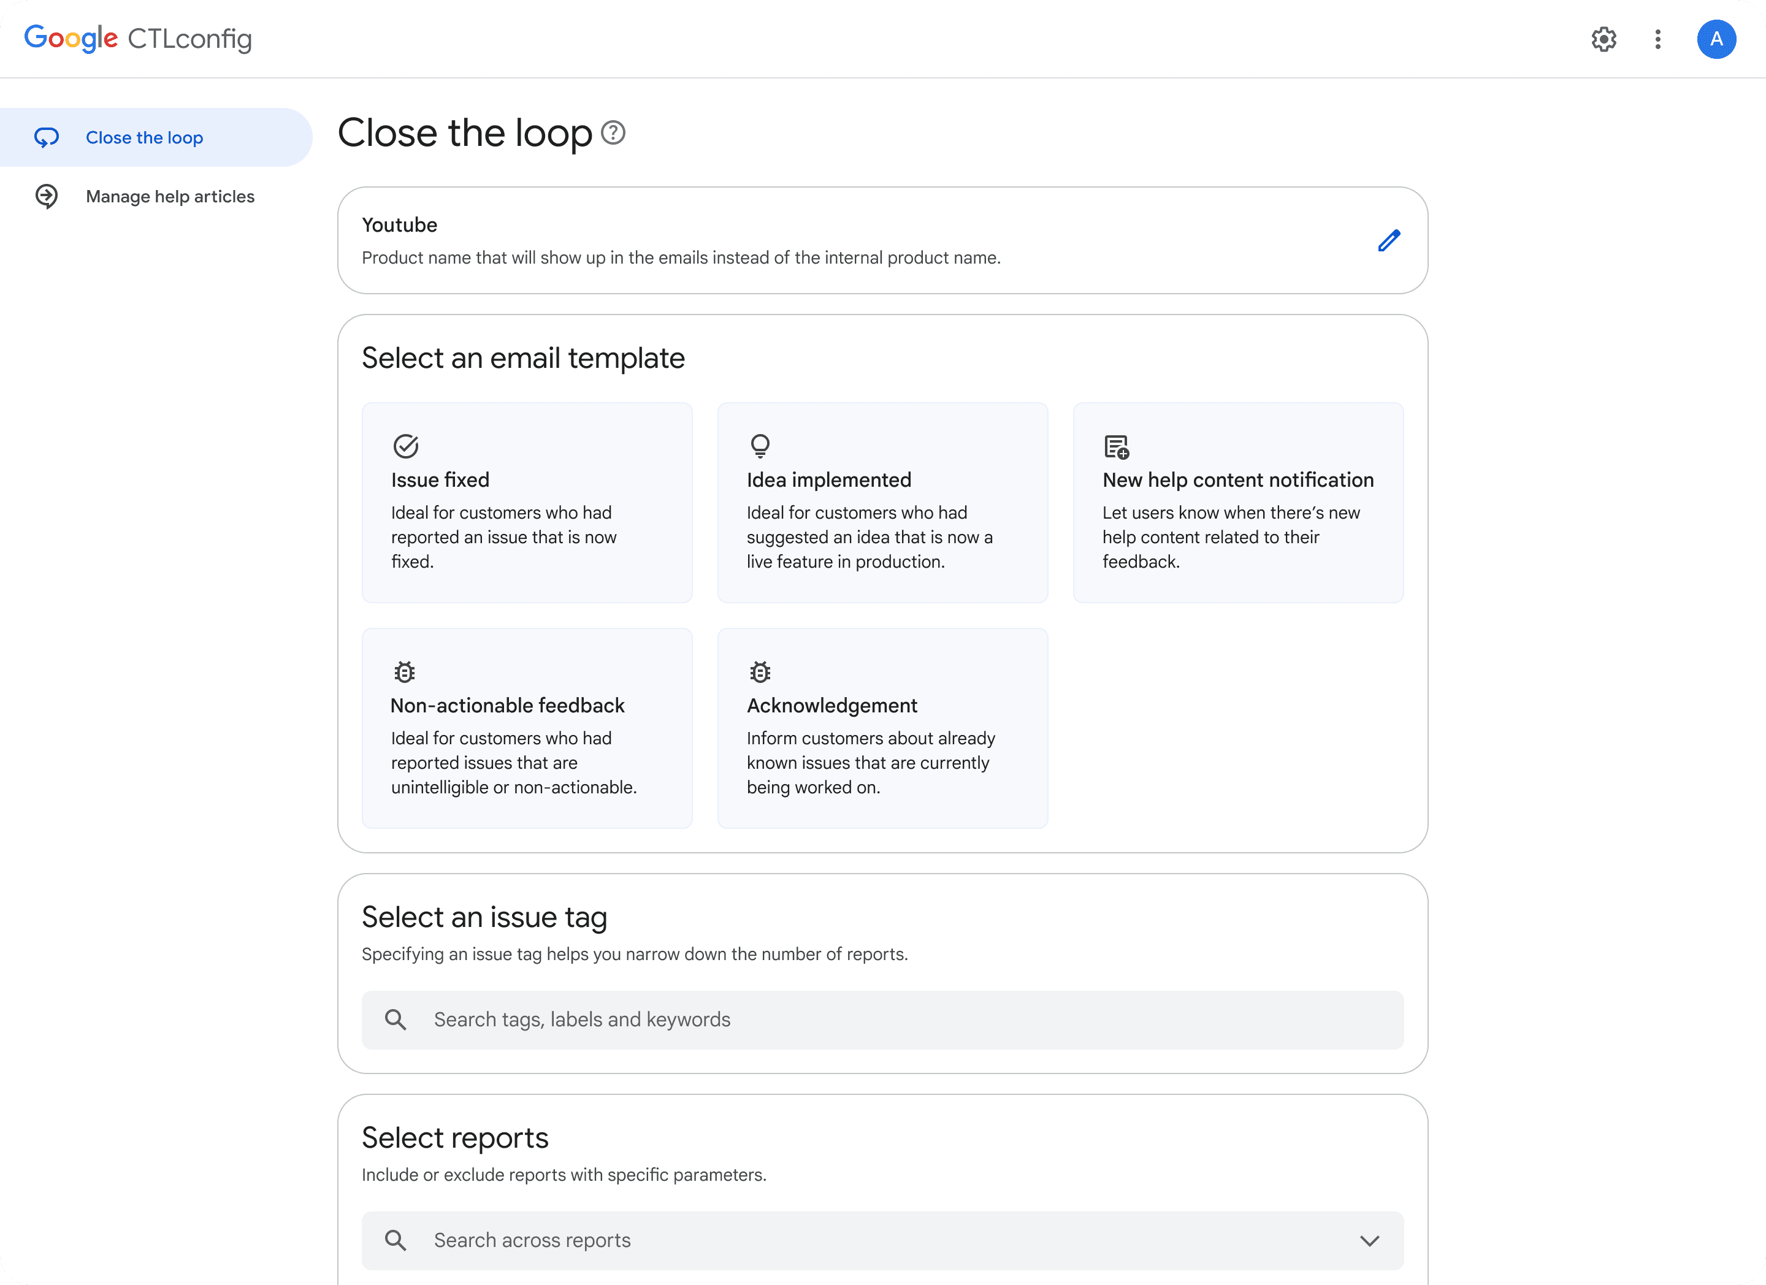This screenshot has width=1766, height=1285.
Task: Click the lightbulb icon on Idea implemented
Action: (760, 445)
